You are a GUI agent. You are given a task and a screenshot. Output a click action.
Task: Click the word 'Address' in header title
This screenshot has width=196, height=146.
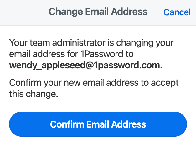pyautogui.click(x=129, y=12)
